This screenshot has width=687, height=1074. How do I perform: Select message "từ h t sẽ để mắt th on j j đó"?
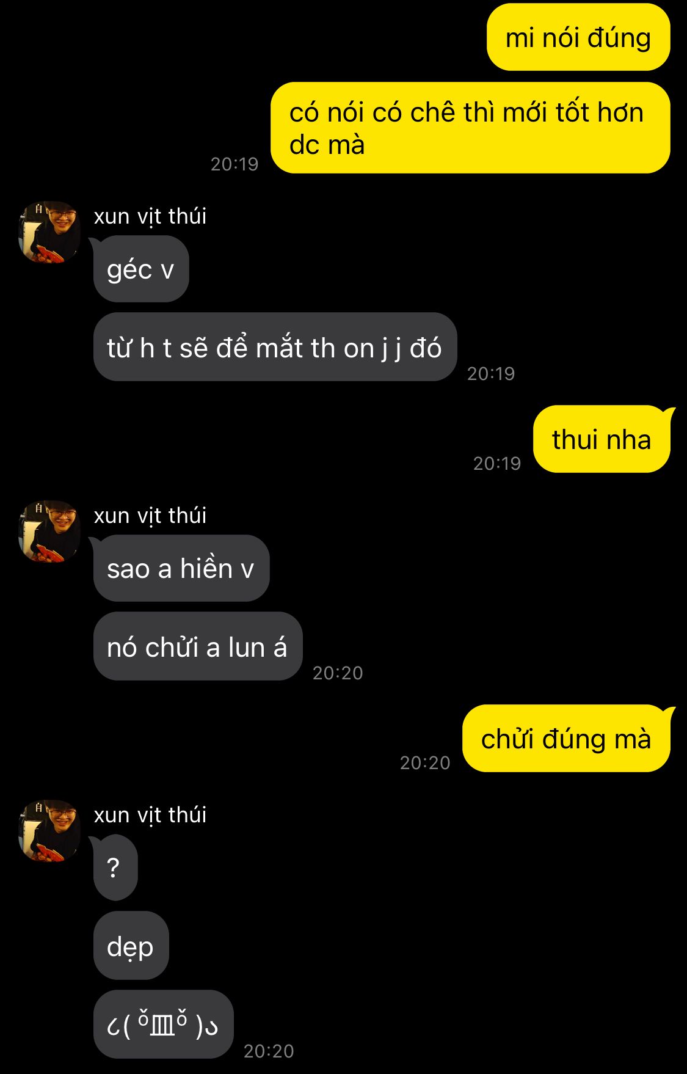[x=275, y=347]
